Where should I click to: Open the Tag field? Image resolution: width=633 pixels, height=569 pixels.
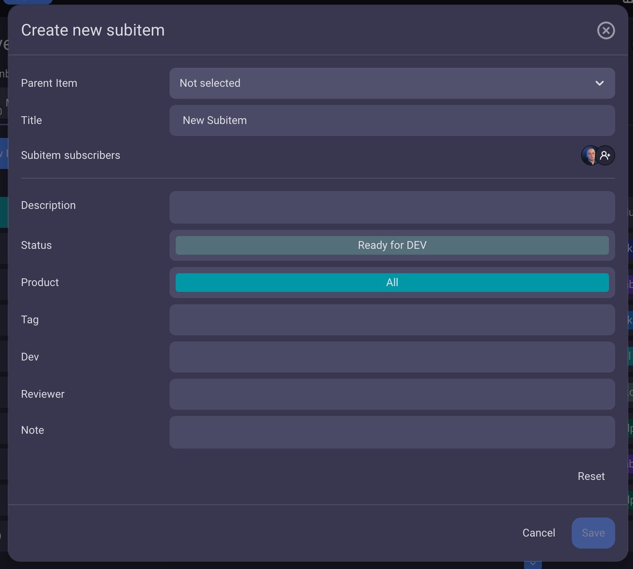(392, 320)
